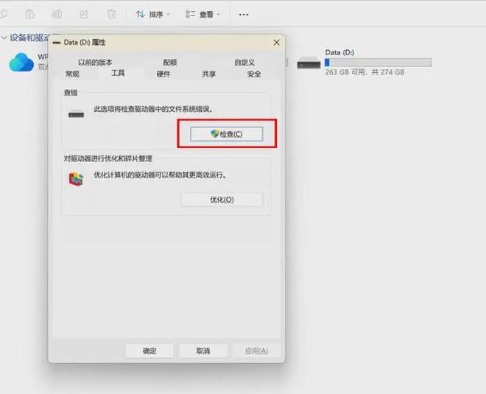Go to the 安全 tab
Viewport: 486px width, 394px height.
point(254,74)
